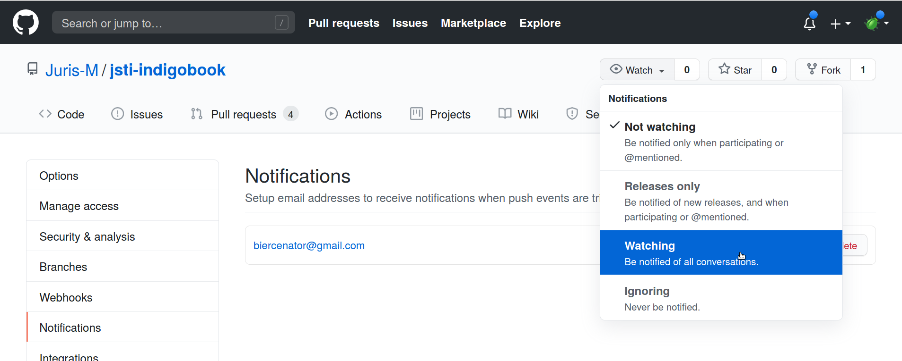View the watchers count next to Watch

click(687, 70)
